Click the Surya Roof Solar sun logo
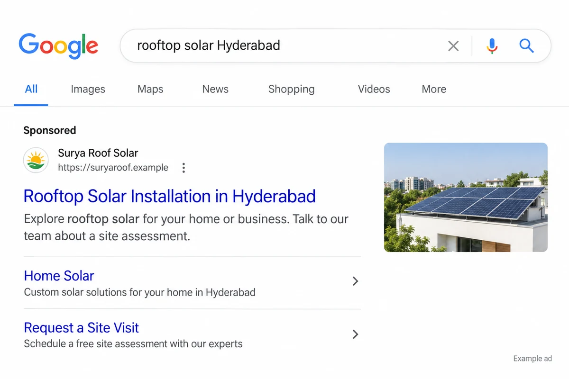The width and height of the screenshot is (569, 379). (36, 160)
